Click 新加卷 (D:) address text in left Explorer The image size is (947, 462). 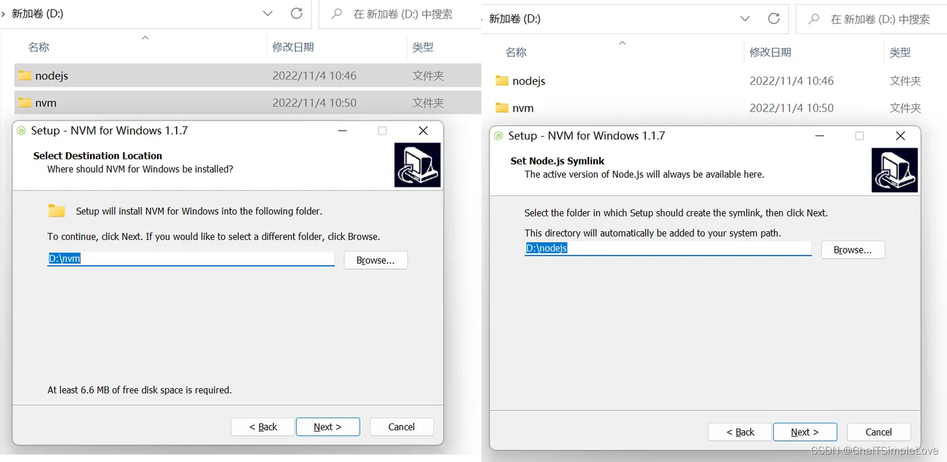pos(38,14)
